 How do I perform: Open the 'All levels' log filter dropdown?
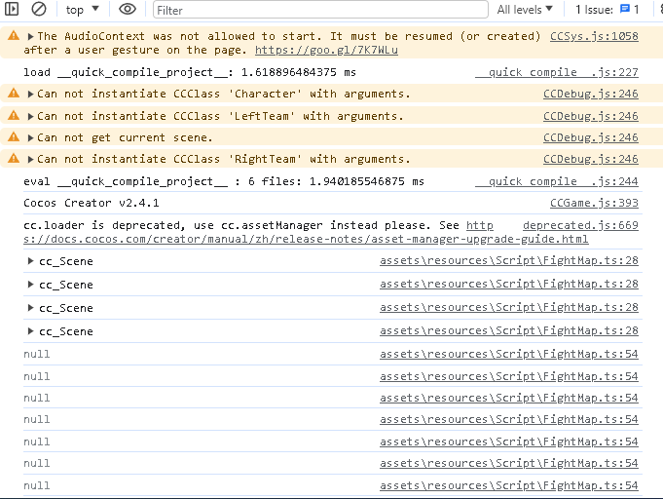click(x=525, y=10)
